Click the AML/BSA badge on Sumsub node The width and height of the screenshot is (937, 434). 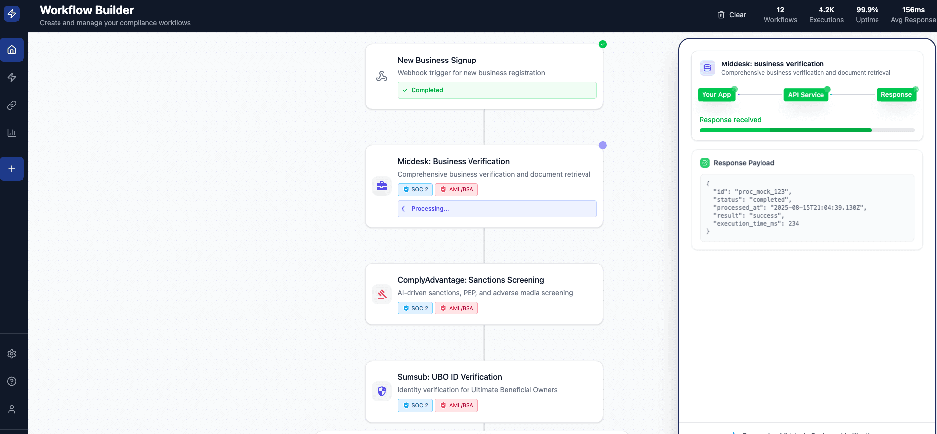(x=457, y=405)
